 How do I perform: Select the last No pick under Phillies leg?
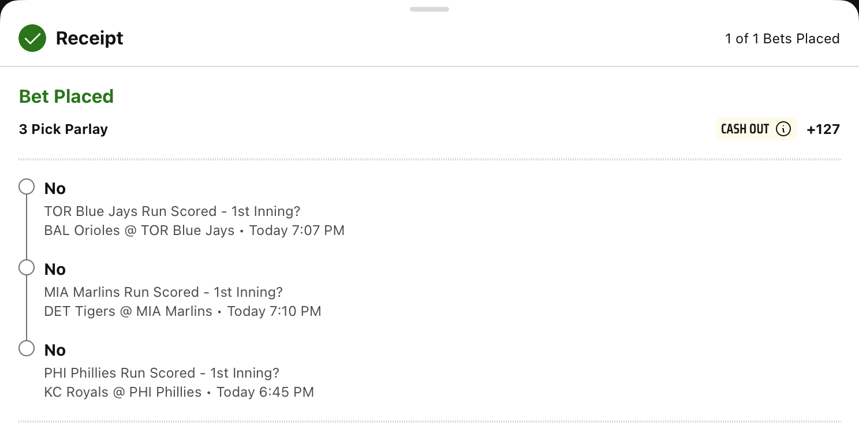click(55, 350)
